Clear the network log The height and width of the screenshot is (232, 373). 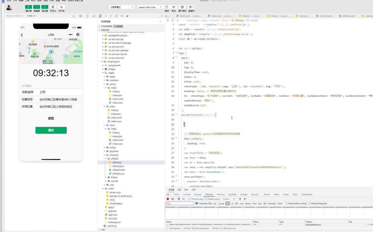click(x=173, y=199)
